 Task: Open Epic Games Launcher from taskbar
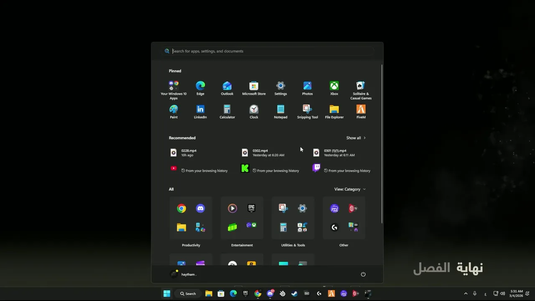click(x=245, y=293)
